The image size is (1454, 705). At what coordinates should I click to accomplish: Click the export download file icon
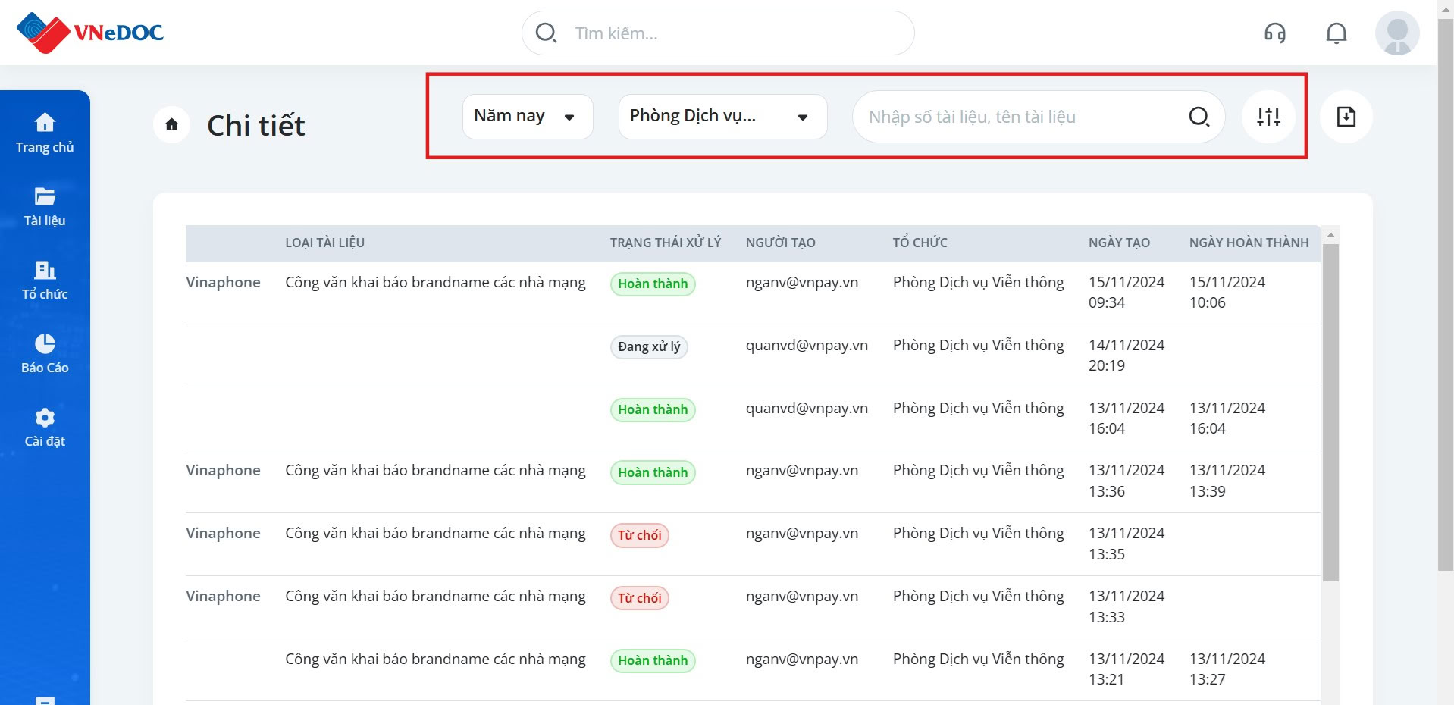click(x=1346, y=117)
